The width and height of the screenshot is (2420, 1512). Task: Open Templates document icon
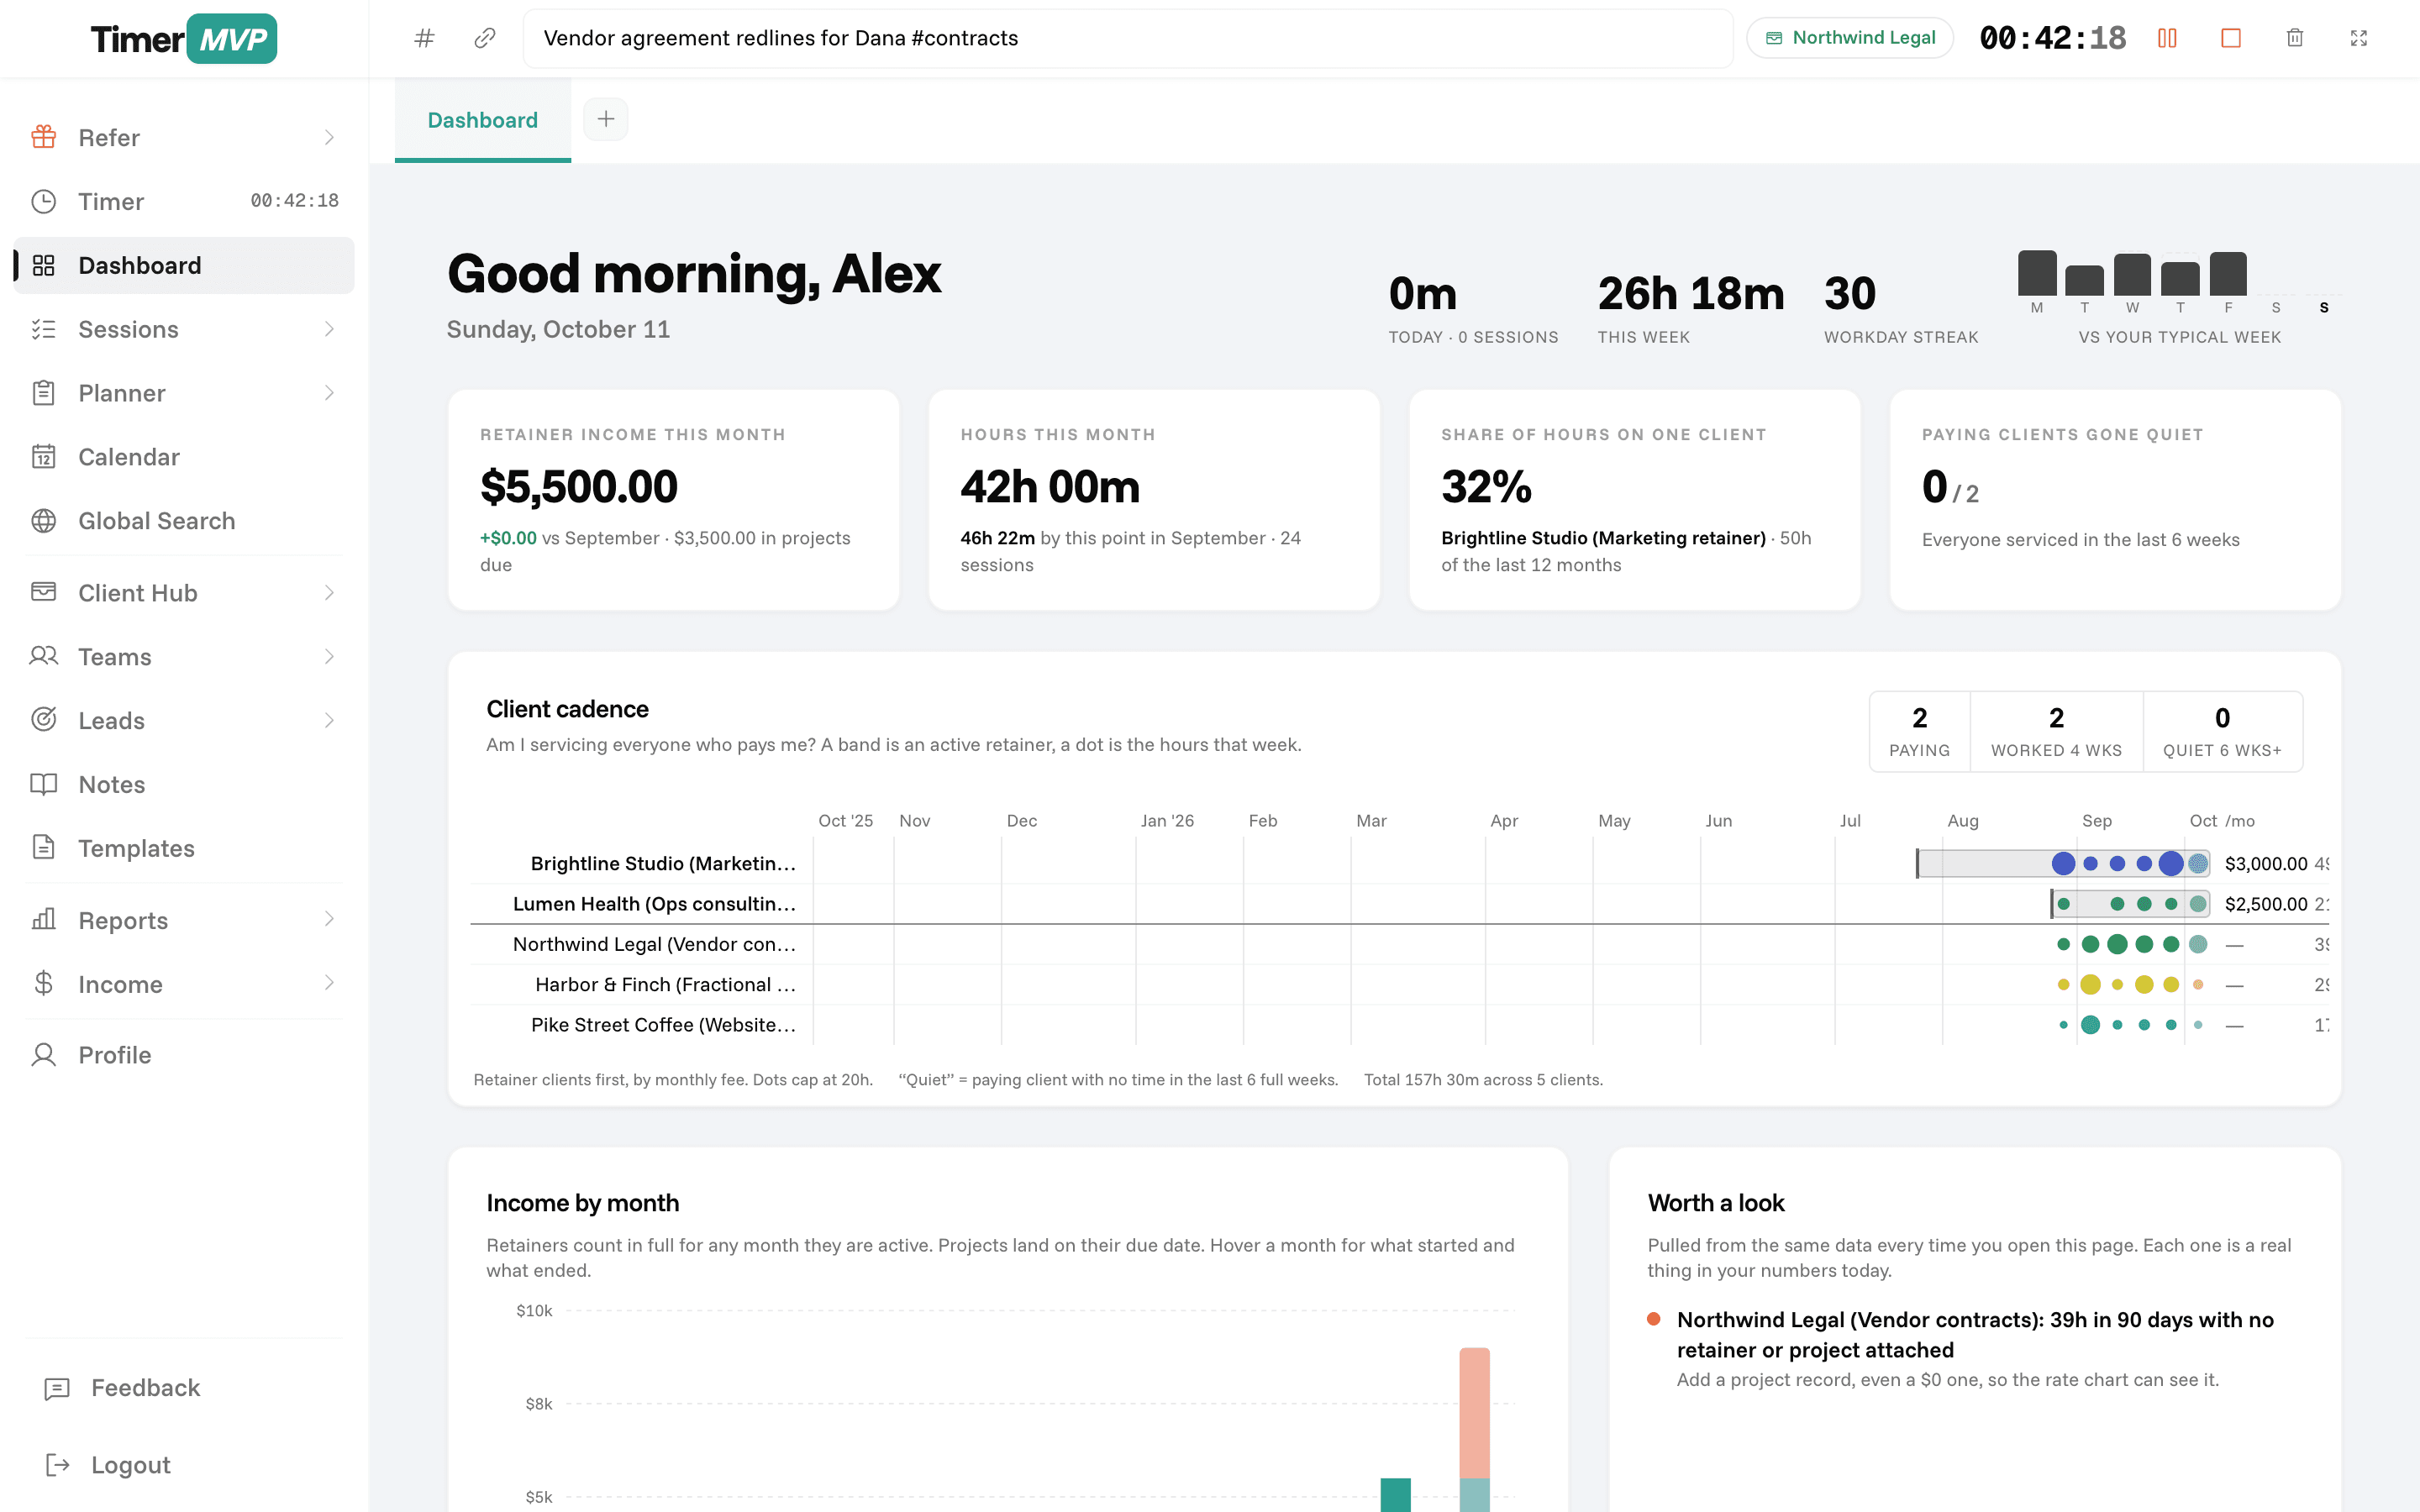pyautogui.click(x=43, y=848)
